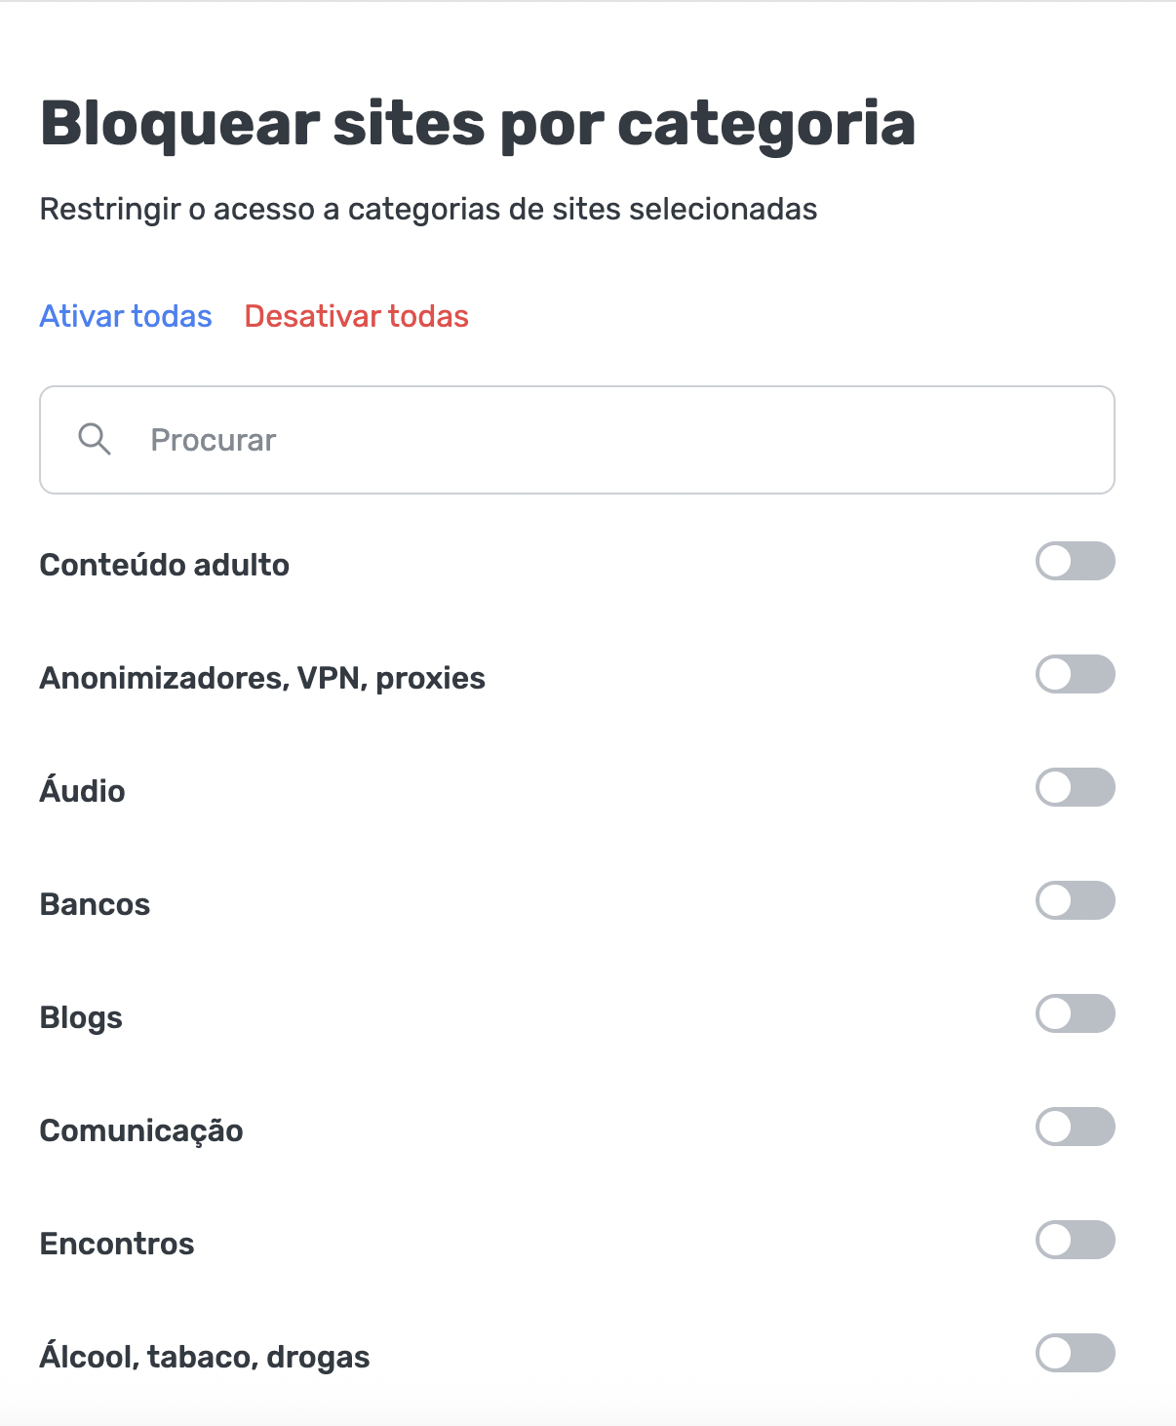Turn on blocking for Bancos
The height and width of the screenshot is (1426, 1176).
(x=1074, y=900)
